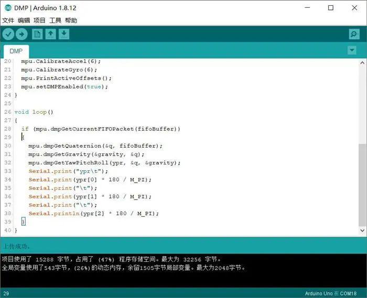Click the Arduino Uno COM18 status text
This screenshot has height=298, width=367.
[333, 293]
